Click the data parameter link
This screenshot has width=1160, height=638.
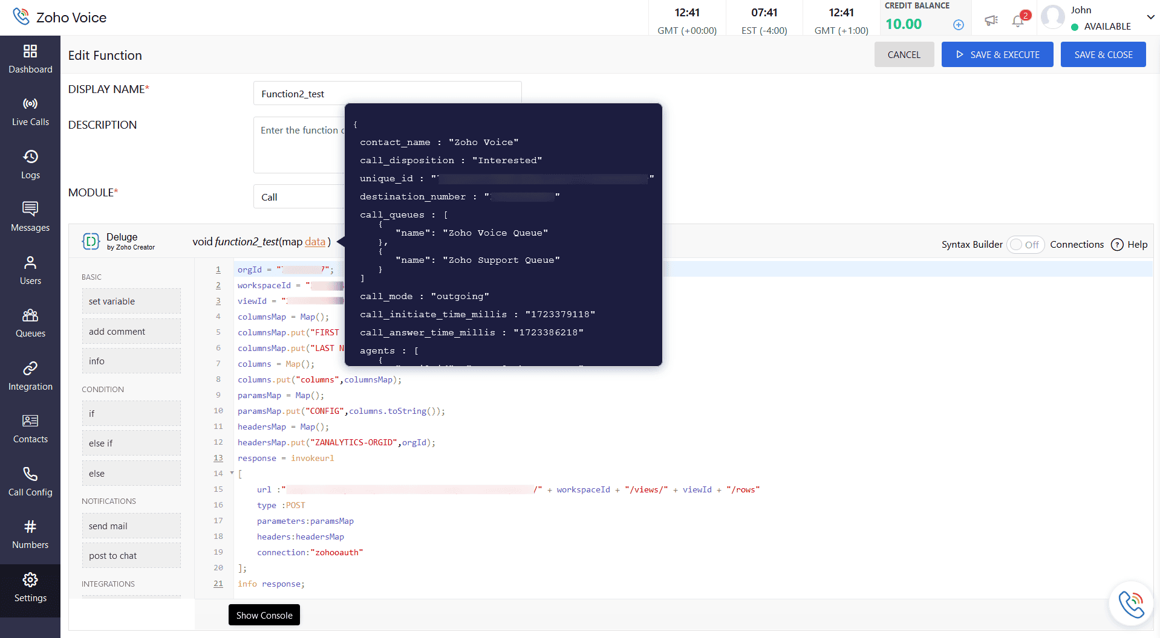314,242
